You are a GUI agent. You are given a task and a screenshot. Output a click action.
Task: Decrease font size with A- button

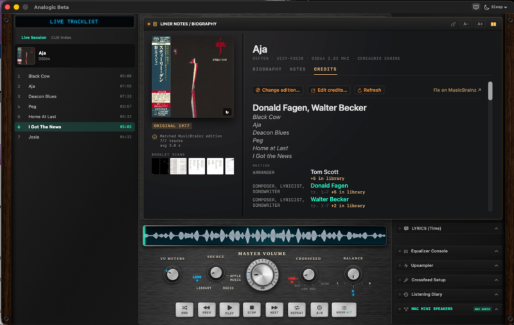pos(466,24)
